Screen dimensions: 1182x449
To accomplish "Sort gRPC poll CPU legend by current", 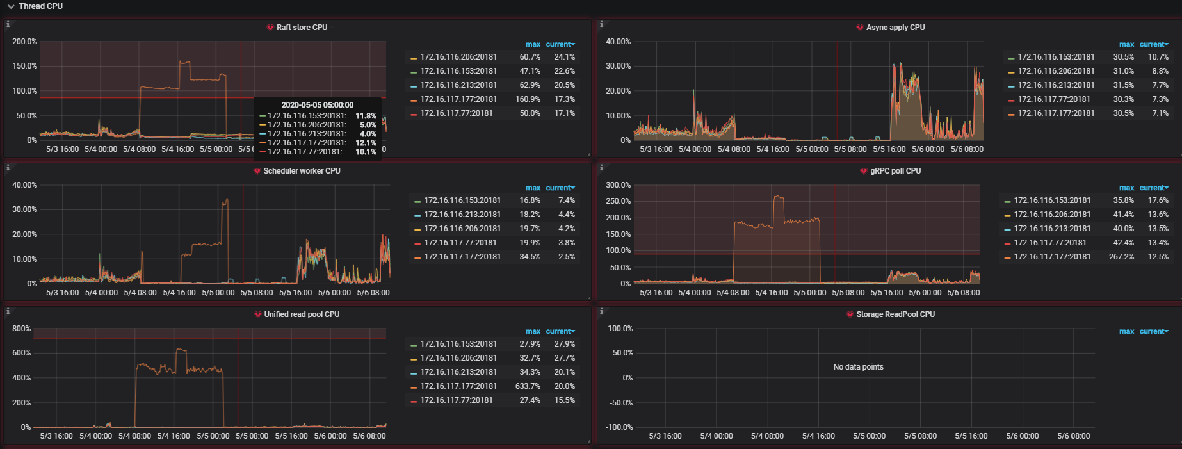I will (x=1154, y=188).
